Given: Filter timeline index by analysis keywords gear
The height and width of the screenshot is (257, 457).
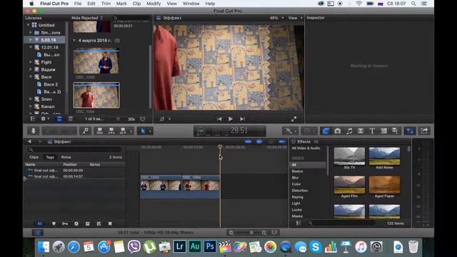Looking at the screenshot, I should [x=76, y=223].
